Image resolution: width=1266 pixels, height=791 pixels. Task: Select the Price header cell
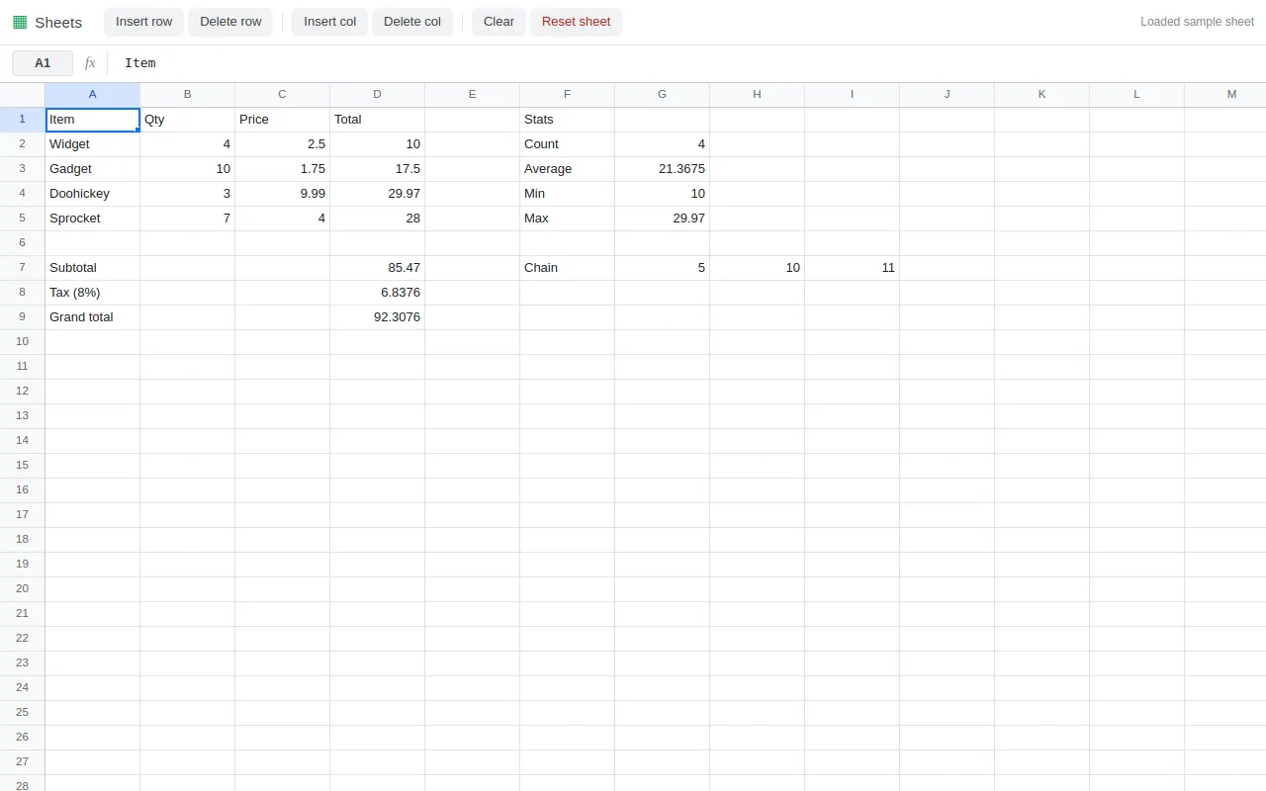[283, 120]
